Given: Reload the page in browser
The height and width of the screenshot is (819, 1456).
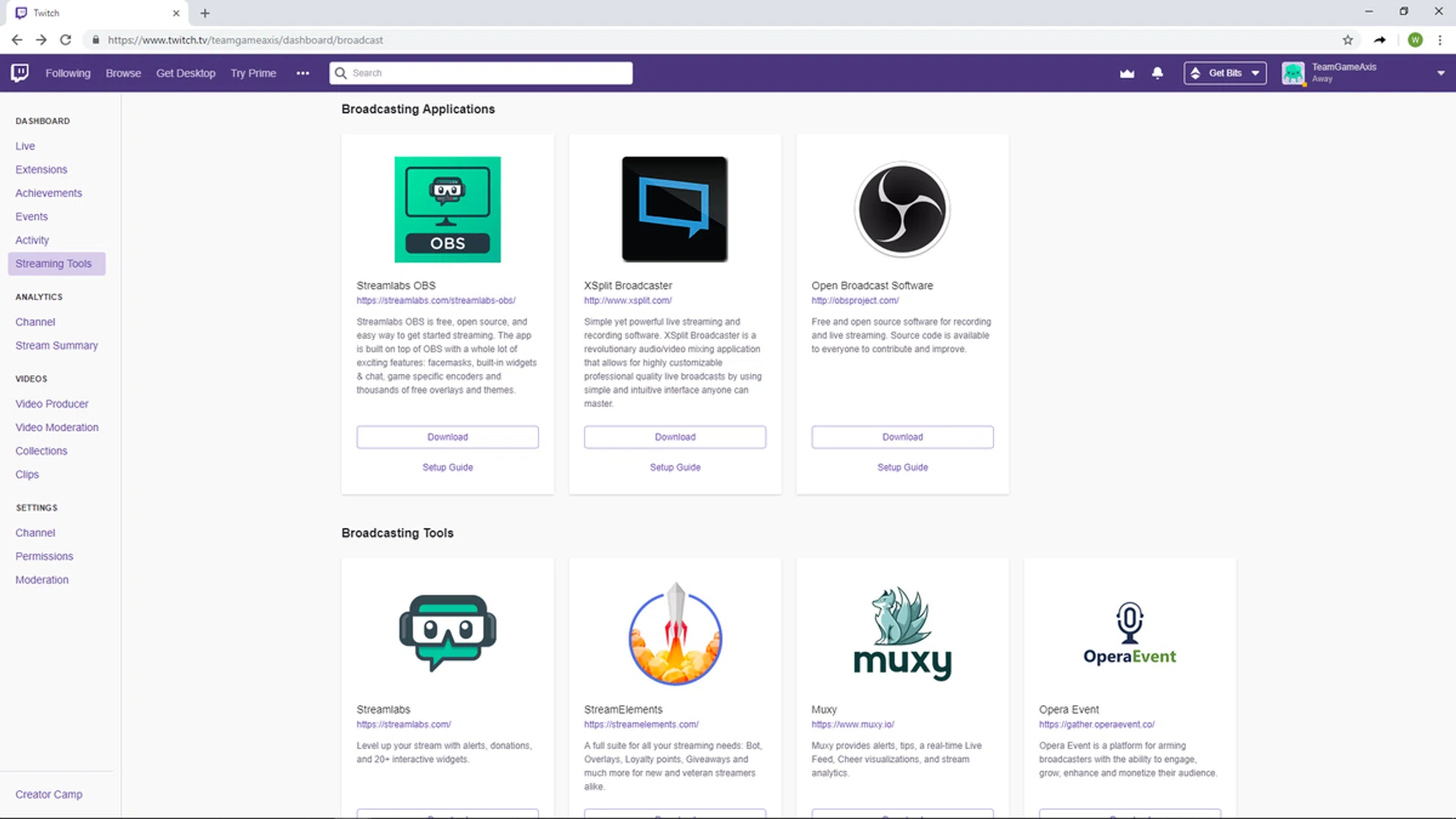Looking at the screenshot, I should (x=66, y=40).
